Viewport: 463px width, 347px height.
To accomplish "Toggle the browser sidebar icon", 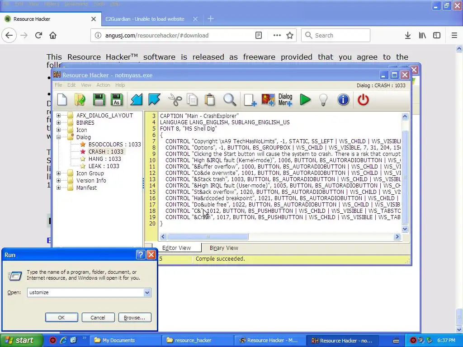I will [437, 35].
